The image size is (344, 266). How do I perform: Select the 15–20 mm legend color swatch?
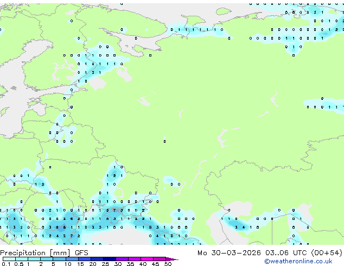click(85, 259)
